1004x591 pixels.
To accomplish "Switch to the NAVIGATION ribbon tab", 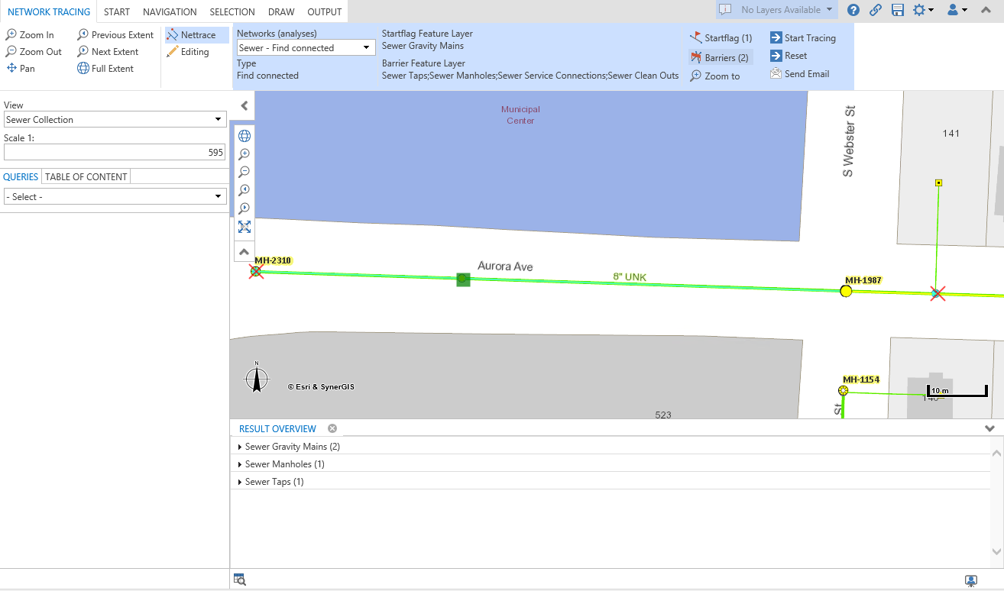I will [x=170, y=11].
